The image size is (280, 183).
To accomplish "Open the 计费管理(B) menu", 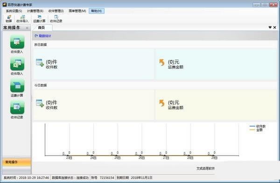I will tap(35, 11).
